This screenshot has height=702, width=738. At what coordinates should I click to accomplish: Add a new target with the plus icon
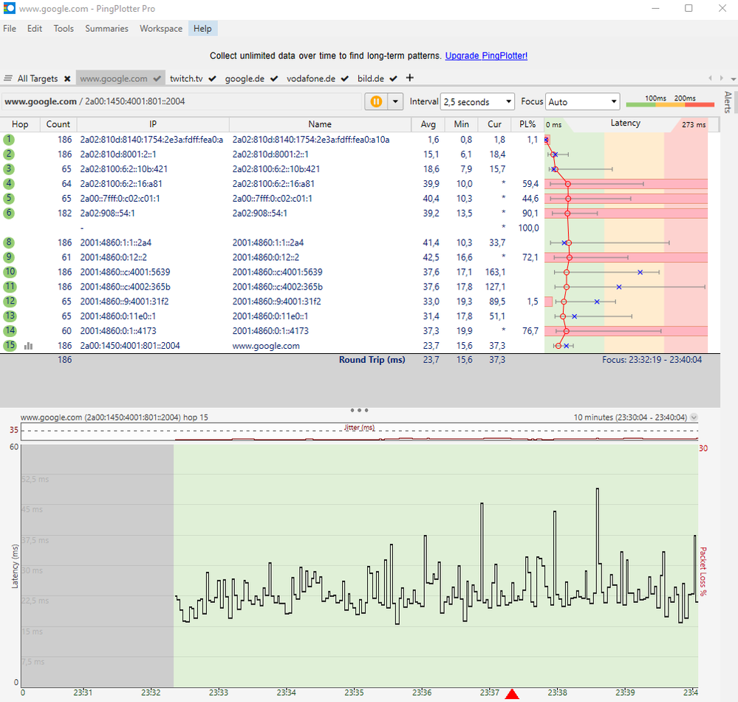(x=409, y=78)
